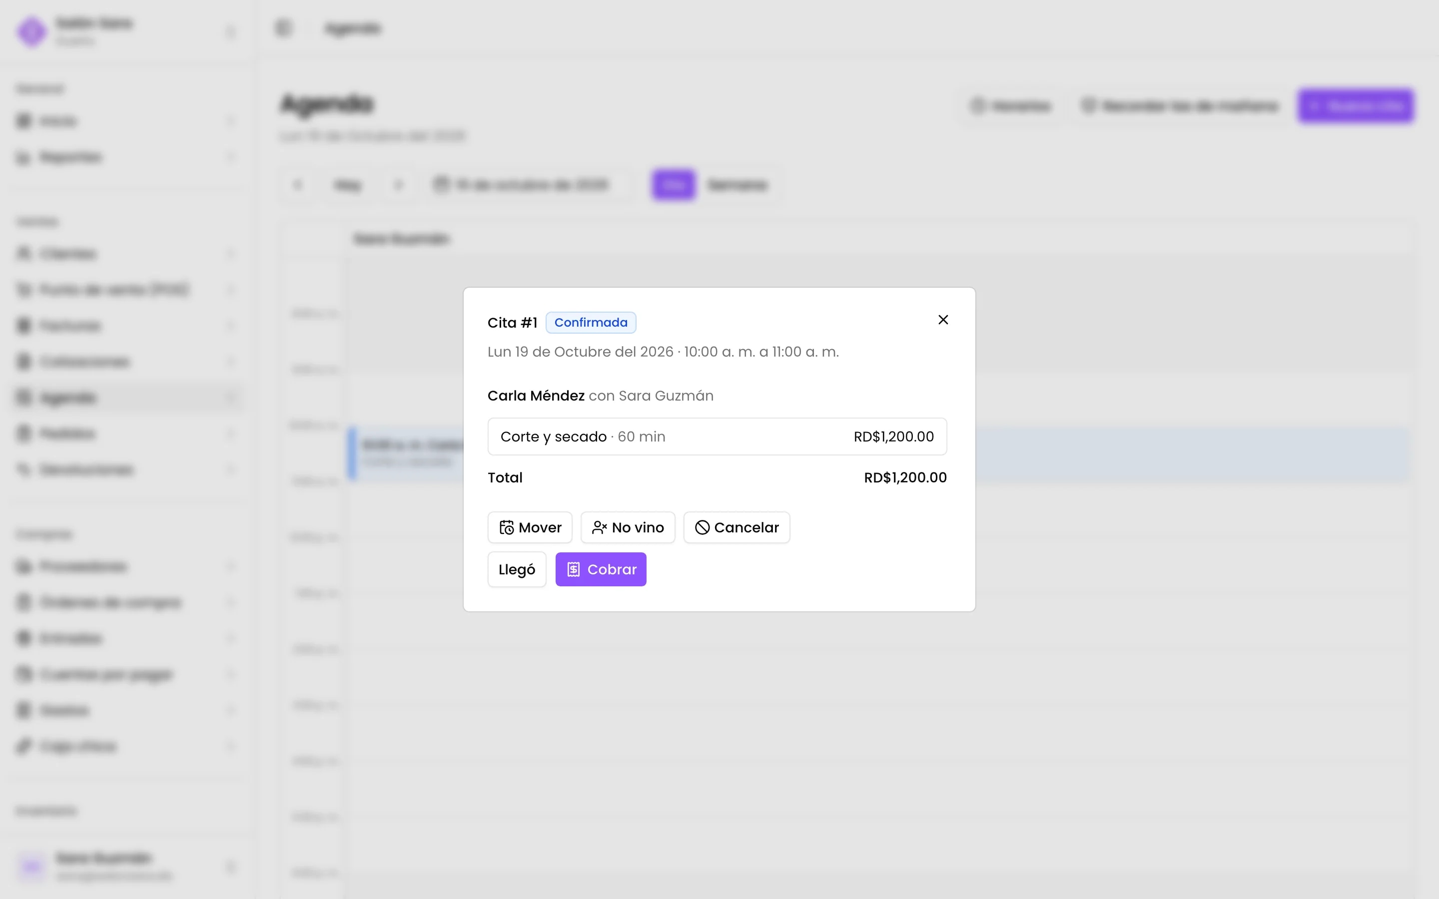
Task: Click the Cita #1 dialog title
Action: [512, 323]
